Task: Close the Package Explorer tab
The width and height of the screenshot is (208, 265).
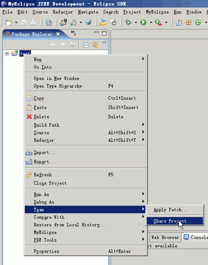Action: [x=58, y=34]
